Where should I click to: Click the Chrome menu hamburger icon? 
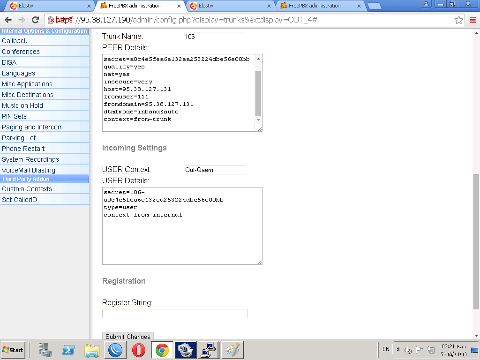coord(472,20)
